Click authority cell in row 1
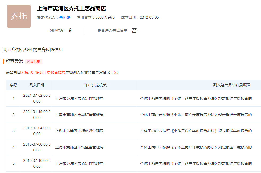Viewport: 261px width, 173px height. point(95,98)
